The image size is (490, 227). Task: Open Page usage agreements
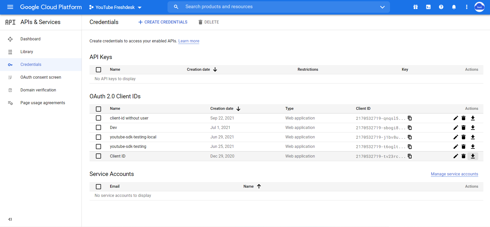[41, 103]
